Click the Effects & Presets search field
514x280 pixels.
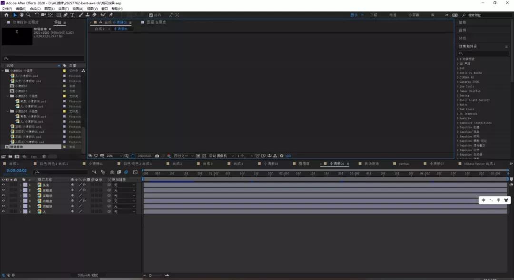tap(484, 53)
